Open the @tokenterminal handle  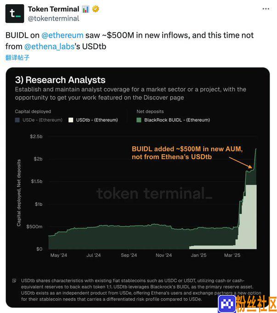coord(53,18)
